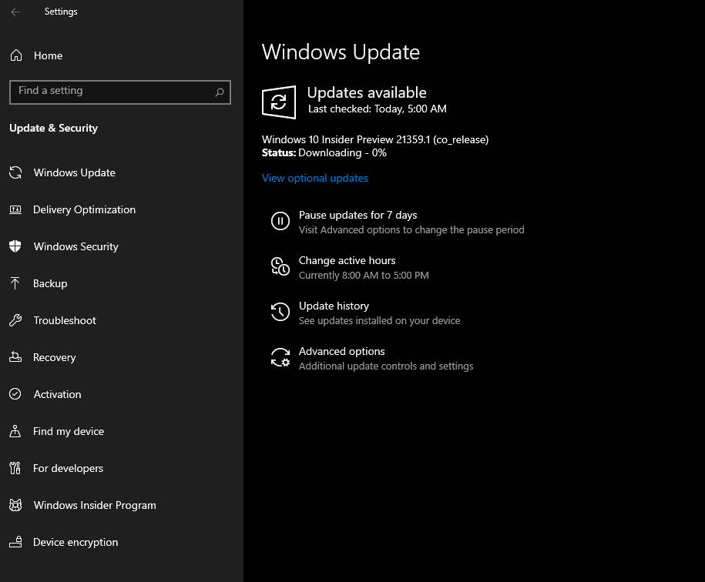The height and width of the screenshot is (582, 705).
Task: Click the Windows Insider Program icon
Action: 15,505
